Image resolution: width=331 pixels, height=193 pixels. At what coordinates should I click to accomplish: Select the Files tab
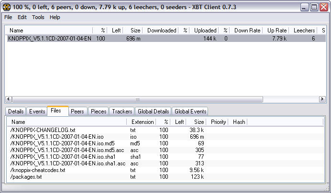[58, 111]
